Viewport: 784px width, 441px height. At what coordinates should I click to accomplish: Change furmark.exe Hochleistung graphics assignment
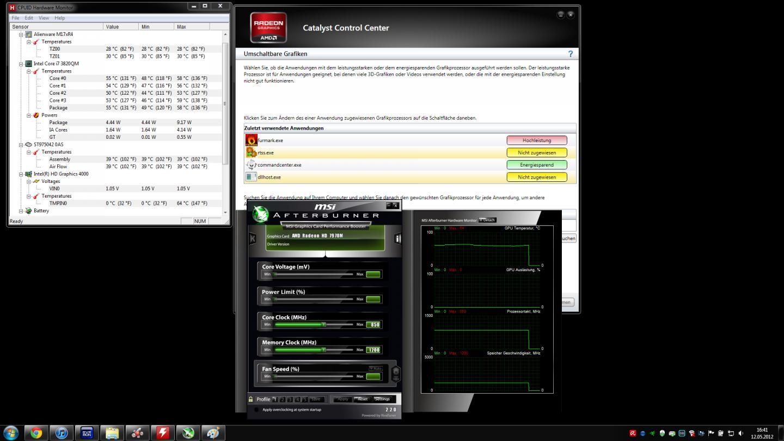pos(537,140)
